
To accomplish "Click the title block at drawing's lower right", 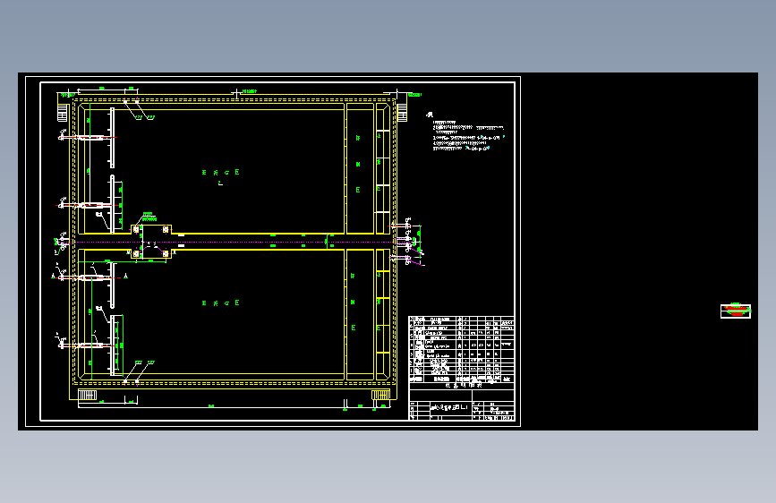I will click(461, 405).
